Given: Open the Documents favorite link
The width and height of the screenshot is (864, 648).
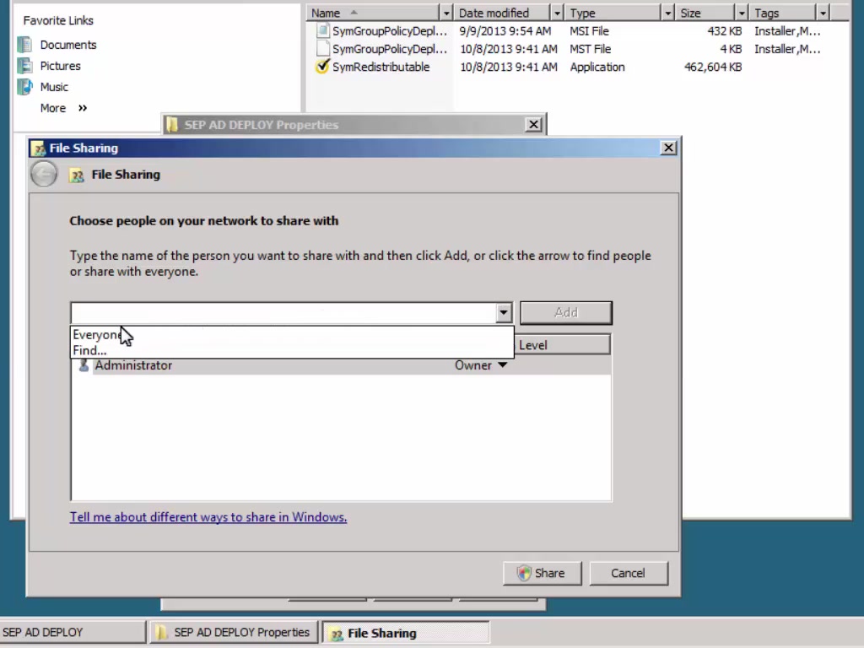Looking at the screenshot, I should (68, 45).
